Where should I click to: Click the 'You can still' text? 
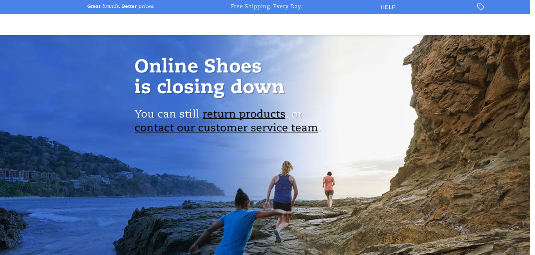pyautogui.click(x=167, y=114)
